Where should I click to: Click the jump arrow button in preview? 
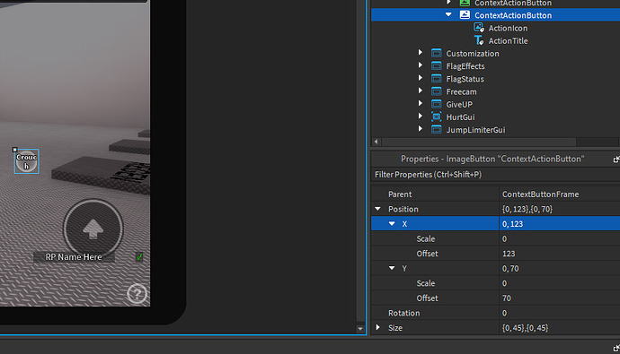click(x=93, y=229)
